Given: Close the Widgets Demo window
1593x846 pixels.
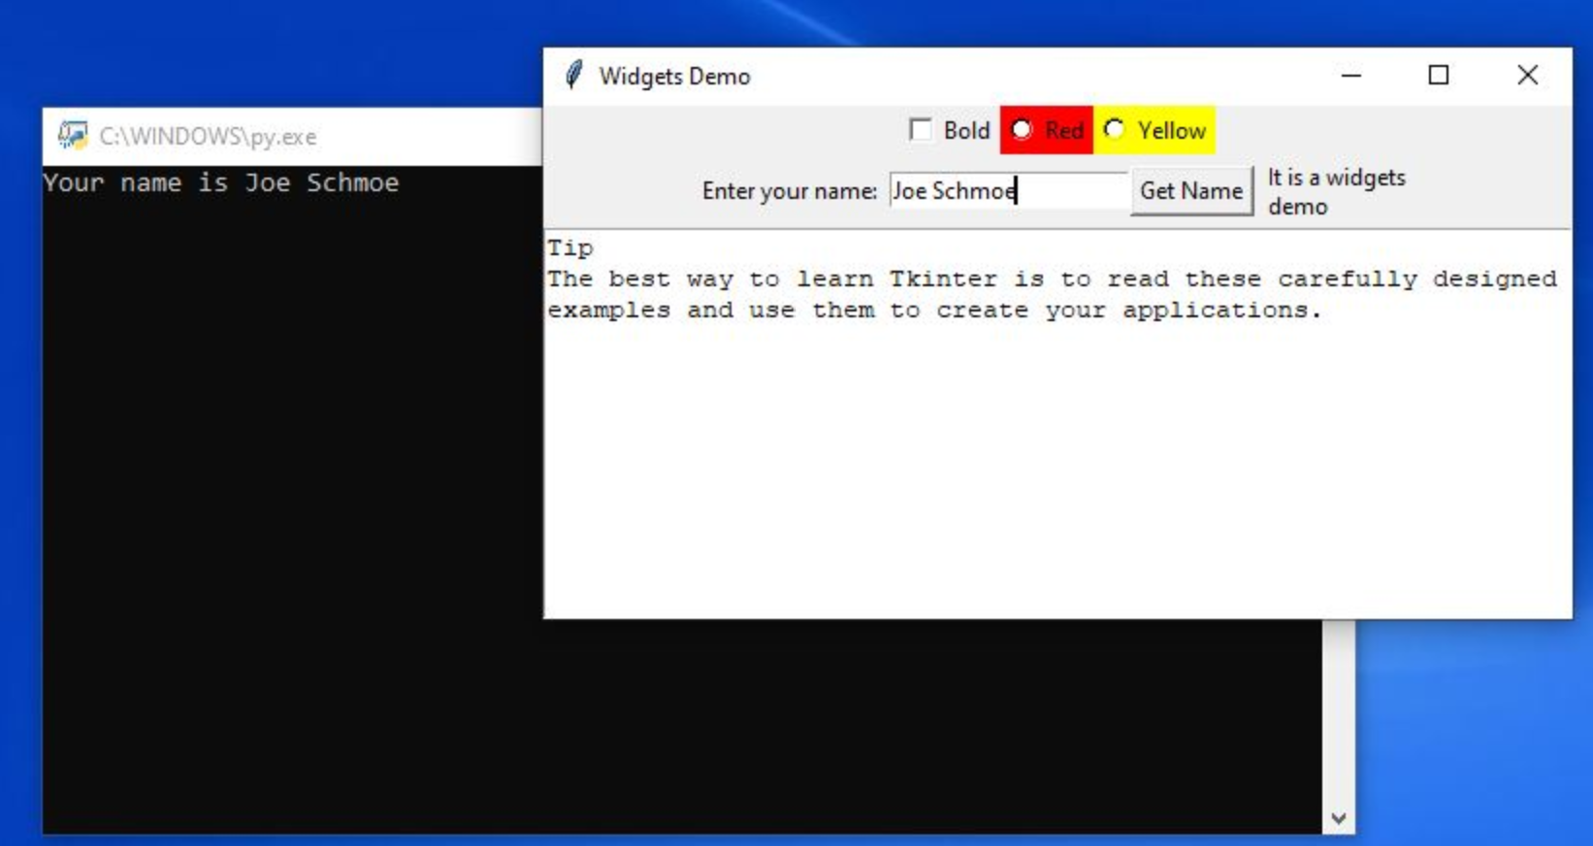Looking at the screenshot, I should pos(1528,76).
